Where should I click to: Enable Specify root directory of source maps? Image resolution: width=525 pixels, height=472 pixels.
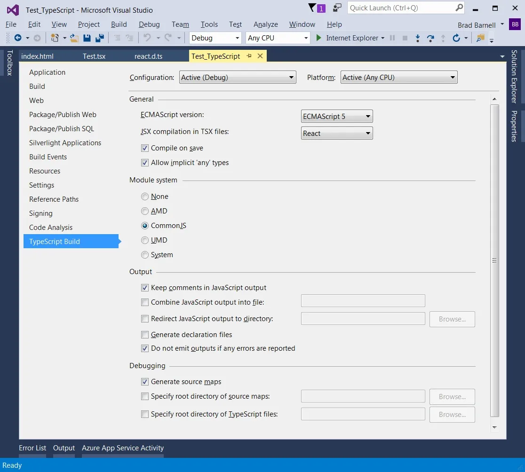pyautogui.click(x=144, y=396)
